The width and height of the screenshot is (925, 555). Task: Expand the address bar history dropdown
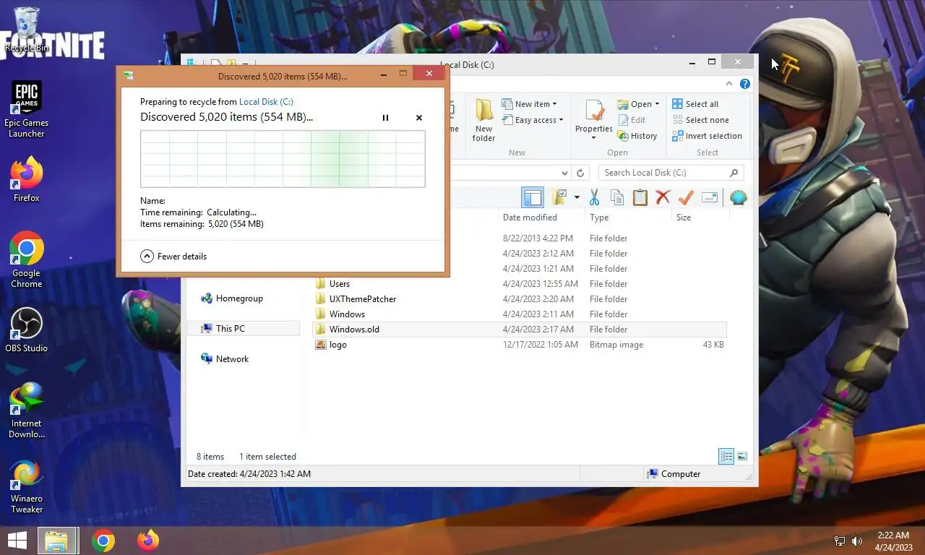click(565, 173)
